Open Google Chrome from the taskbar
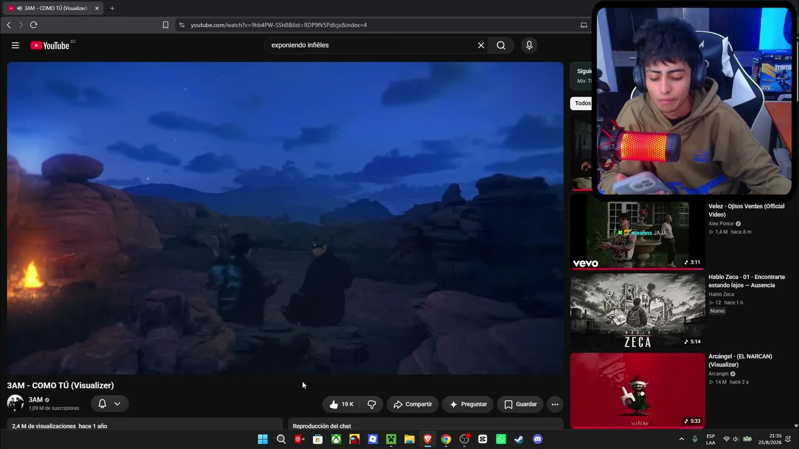This screenshot has width=799, height=449. (x=446, y=439)
